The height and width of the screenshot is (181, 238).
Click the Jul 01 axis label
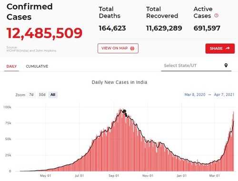click(79, 176)
